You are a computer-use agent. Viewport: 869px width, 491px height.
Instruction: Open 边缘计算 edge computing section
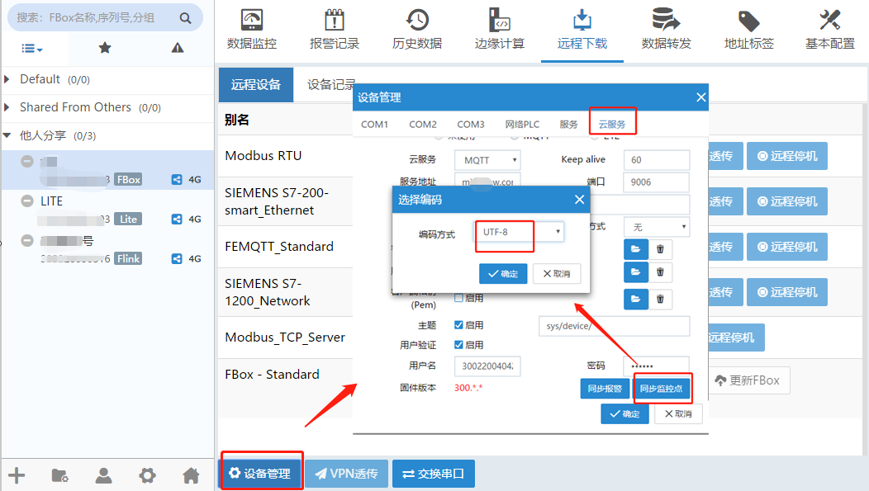coord(500,31)
